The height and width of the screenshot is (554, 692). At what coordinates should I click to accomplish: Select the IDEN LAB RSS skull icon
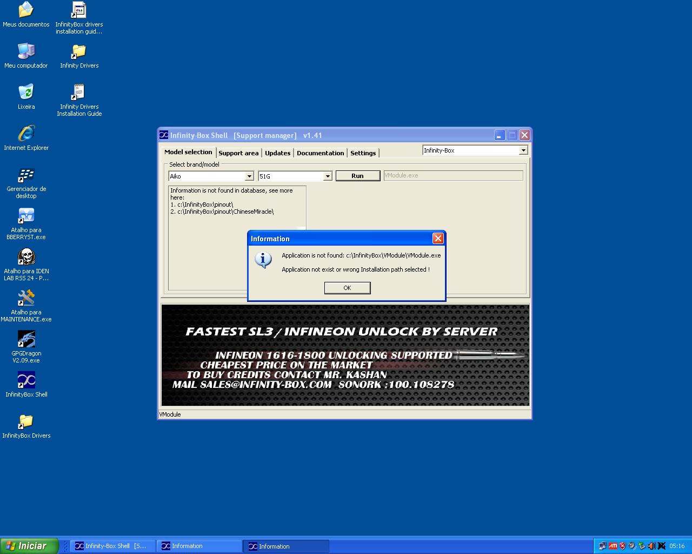[25, 265]
